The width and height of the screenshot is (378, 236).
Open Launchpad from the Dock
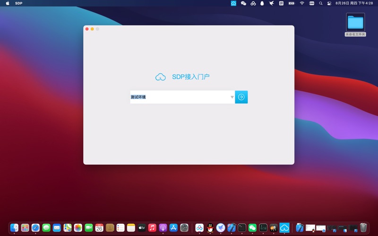pos(25,228)
